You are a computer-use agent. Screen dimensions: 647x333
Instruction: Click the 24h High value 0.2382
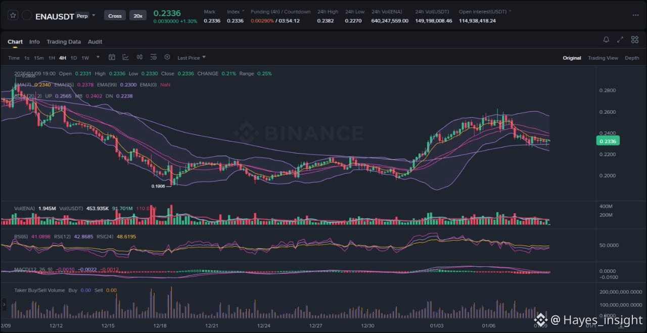325,21
